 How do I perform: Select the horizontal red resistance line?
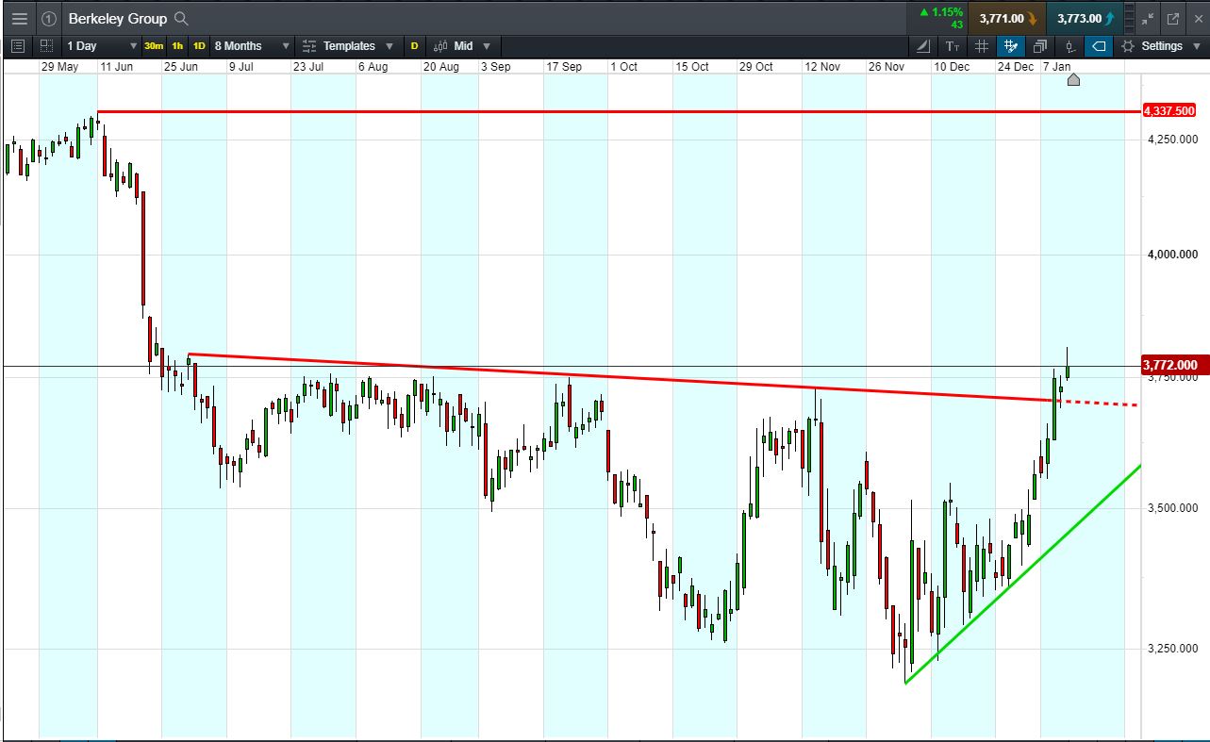tap(619, 111)
